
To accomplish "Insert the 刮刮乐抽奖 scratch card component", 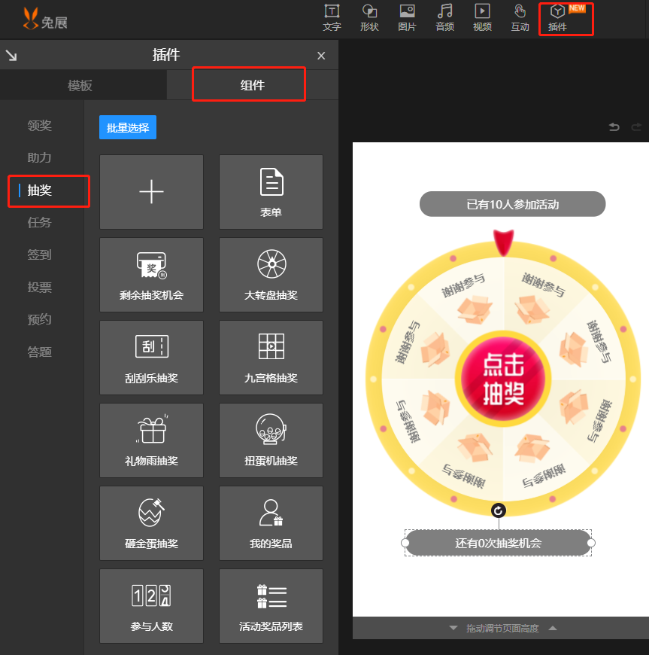I will 151,357.
